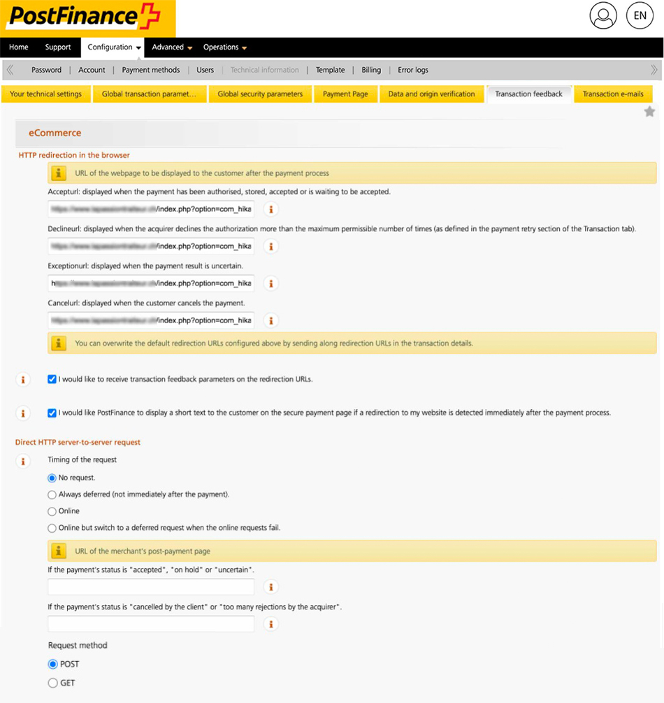The height and width of the screenshot is (703, 664).
Task: Select Online but switch to deferred option
Action: coord(52,528)
